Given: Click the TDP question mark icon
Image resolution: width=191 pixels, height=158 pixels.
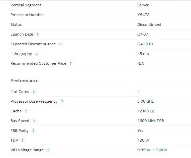Looking at the screenshot, I should point(22,140).
